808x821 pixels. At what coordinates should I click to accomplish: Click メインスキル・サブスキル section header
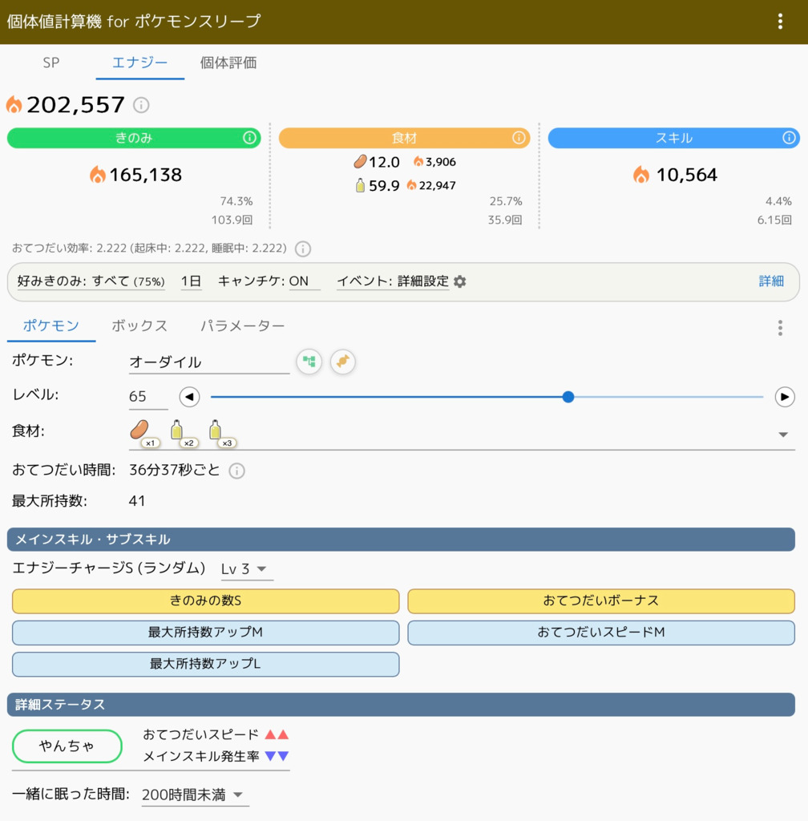401,540
